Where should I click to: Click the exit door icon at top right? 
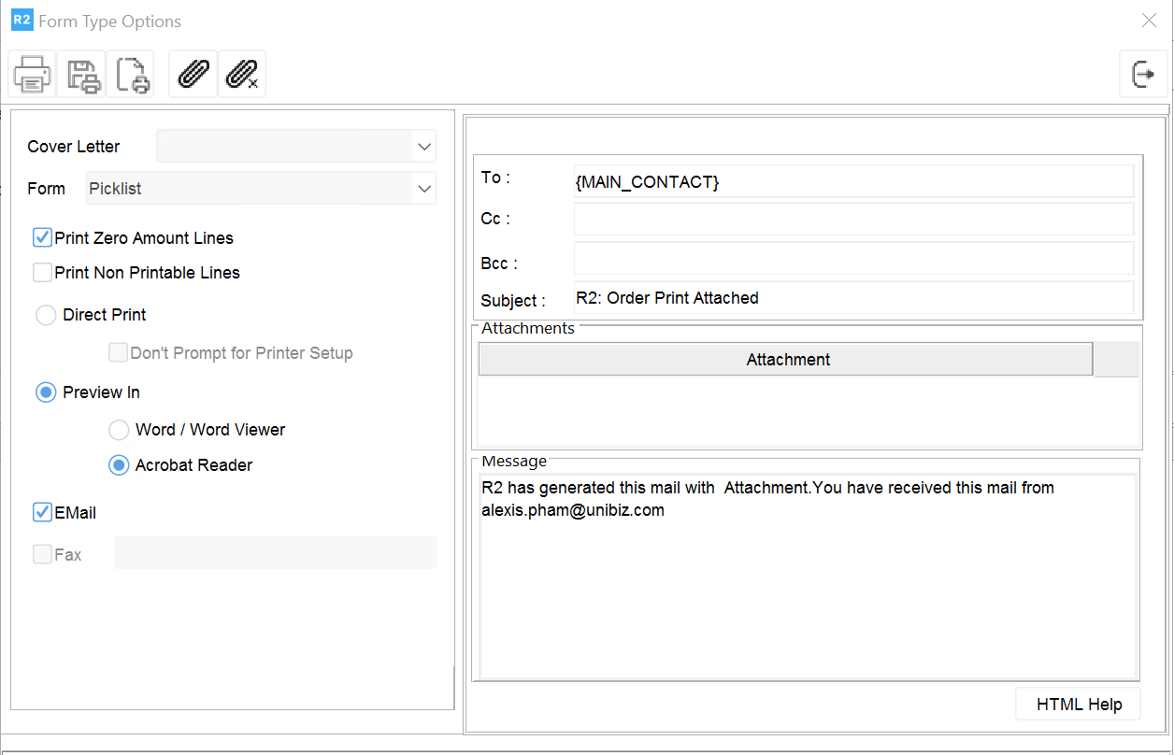point(1143,75)
